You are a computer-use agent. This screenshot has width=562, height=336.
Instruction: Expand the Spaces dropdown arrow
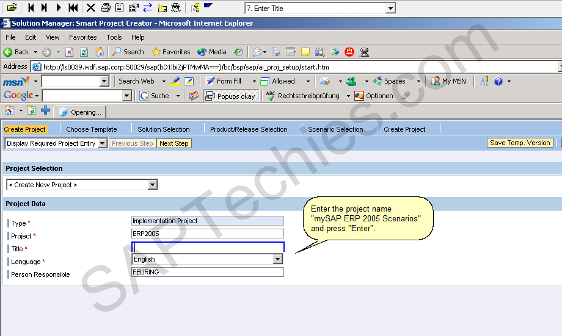(x=418, y=82)
